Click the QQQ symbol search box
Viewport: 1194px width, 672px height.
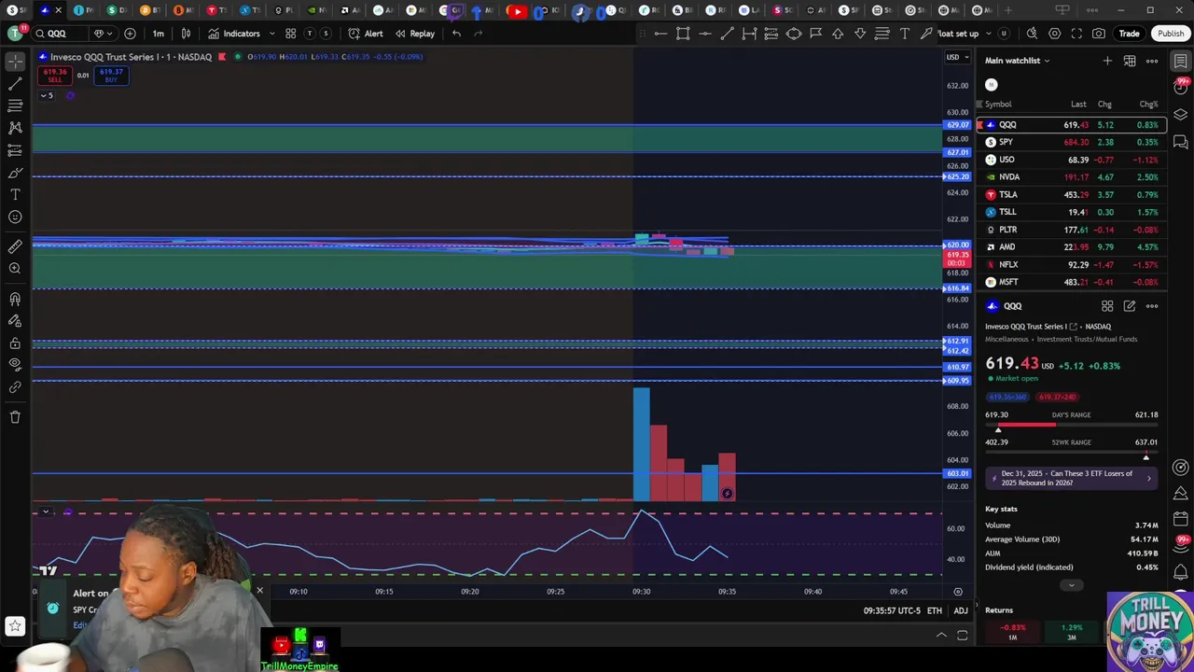(62, 34)
